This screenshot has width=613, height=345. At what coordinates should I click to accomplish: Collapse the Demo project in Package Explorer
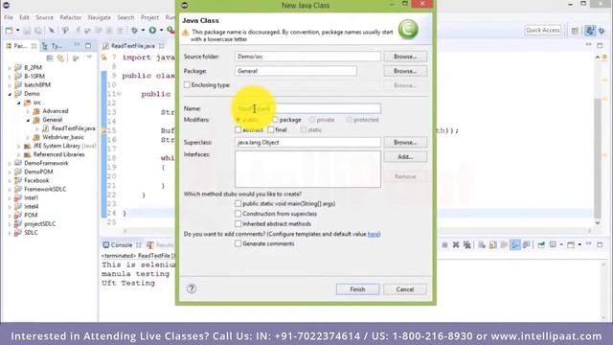[x=10, y=94]
